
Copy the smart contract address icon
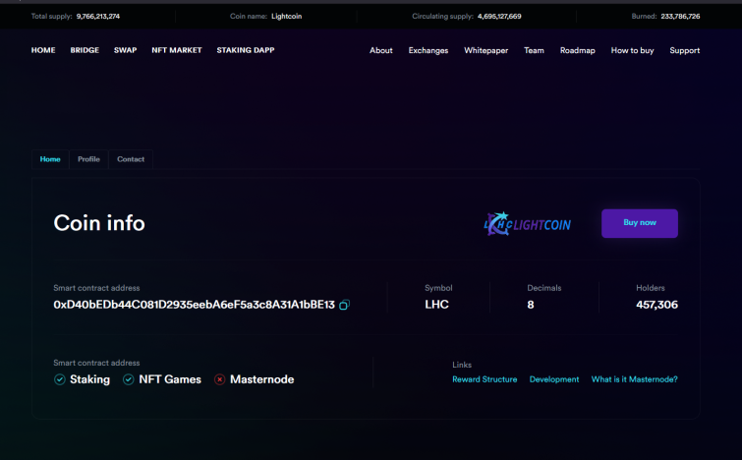[345, 305]
